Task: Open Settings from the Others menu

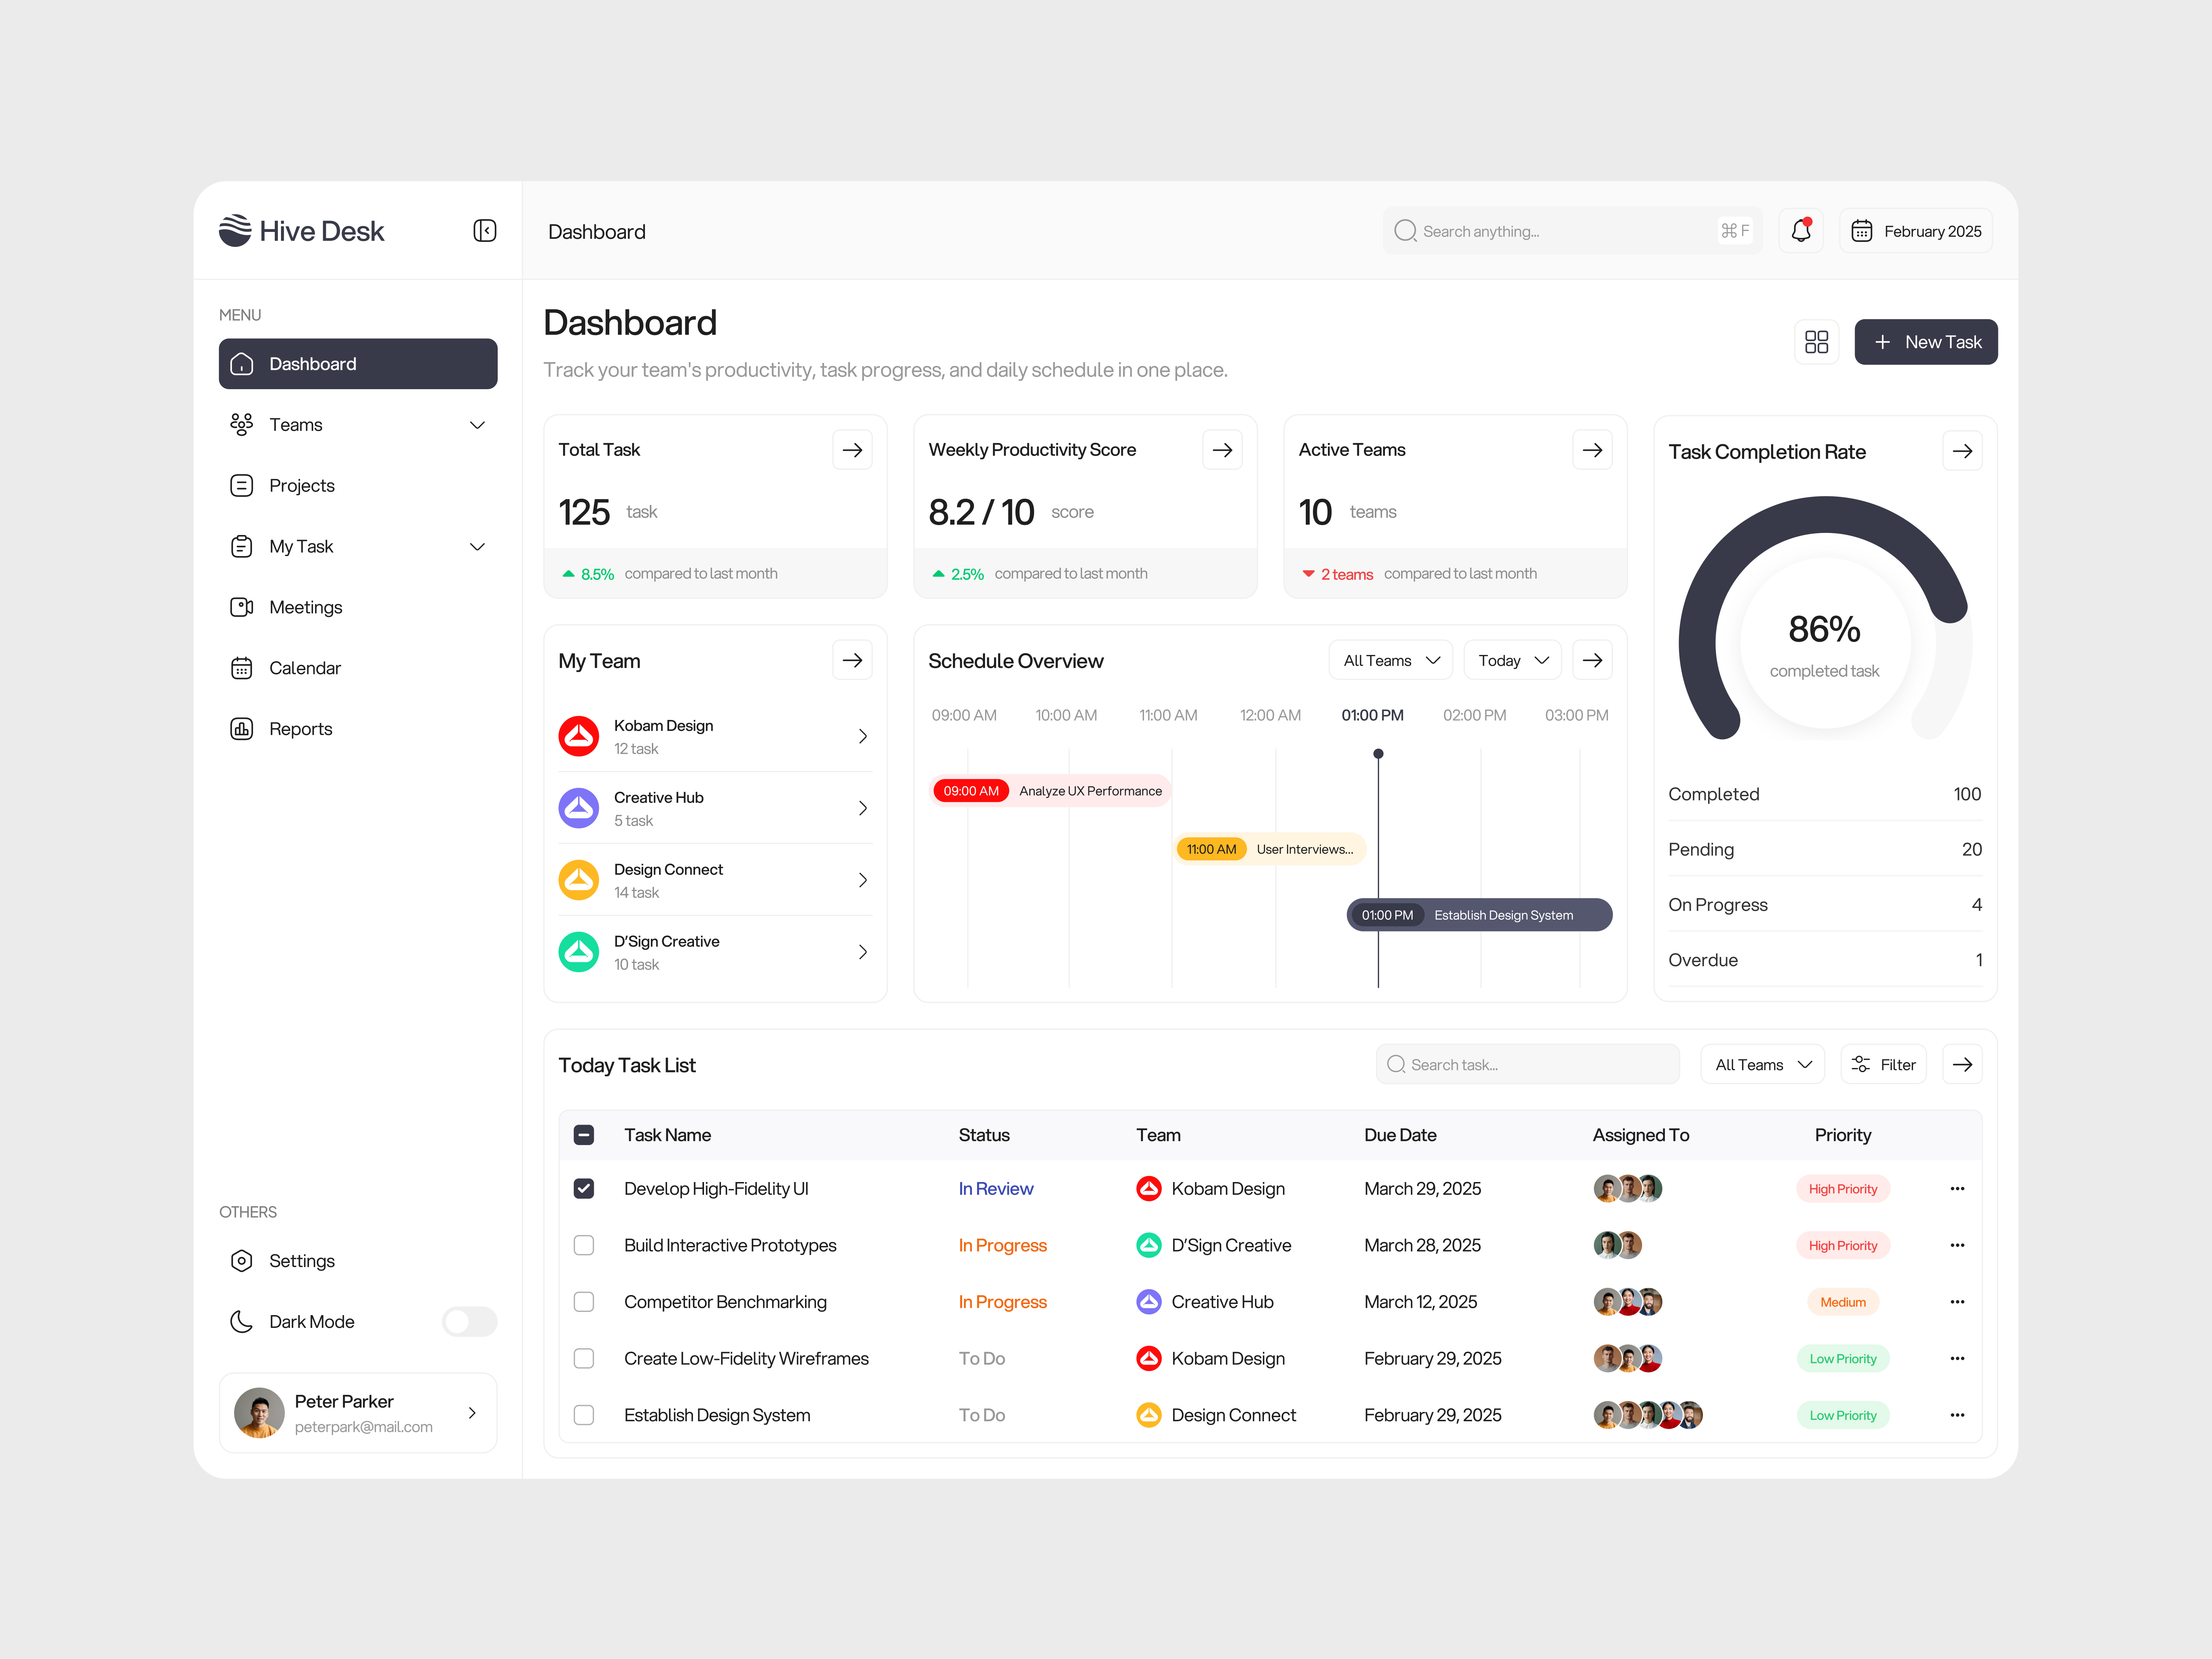Action: click(301, 1260)
